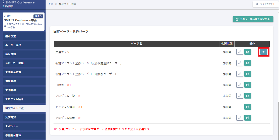Open the マイアカウント menu
The width and height of the screenshot is (279, 140).
coord(265,4)
